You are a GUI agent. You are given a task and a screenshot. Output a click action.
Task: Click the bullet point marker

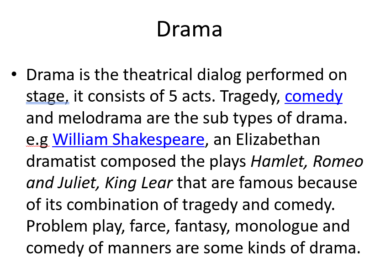15,74
